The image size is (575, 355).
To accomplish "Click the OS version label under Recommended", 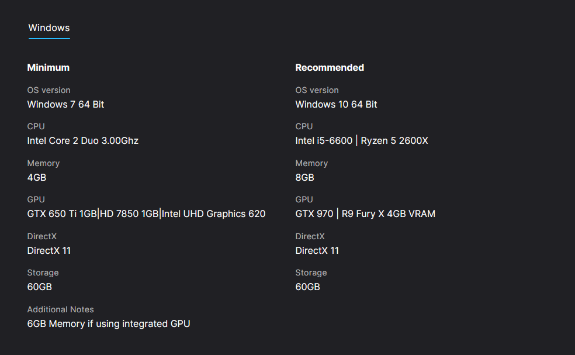I will [317, 90].
